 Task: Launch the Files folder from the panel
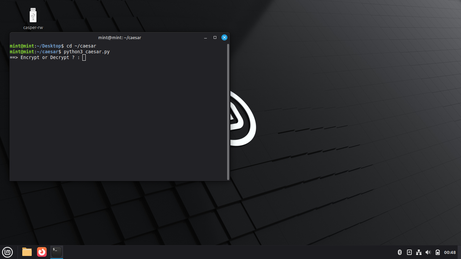(27, 252)
